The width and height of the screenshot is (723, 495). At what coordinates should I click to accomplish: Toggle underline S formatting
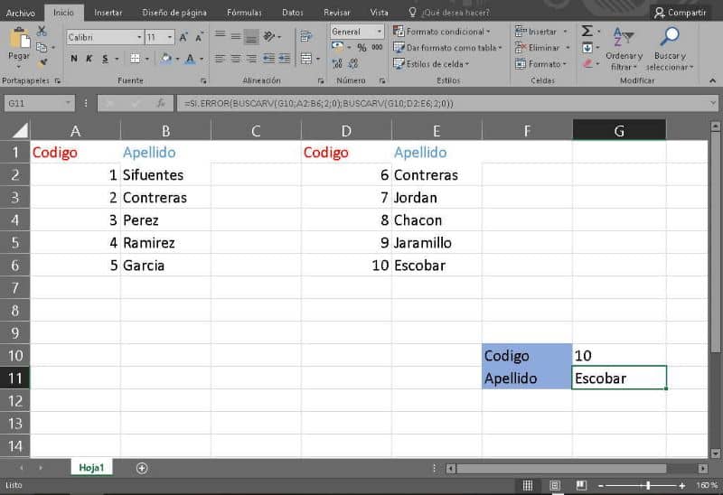(x=105, y=59)
